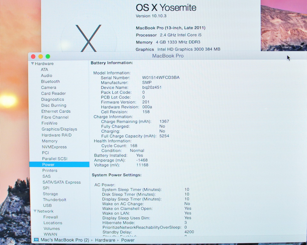Click Hibernate Mode value 3
The width and height of the screenshot is (307, 245).
point(185,223)
